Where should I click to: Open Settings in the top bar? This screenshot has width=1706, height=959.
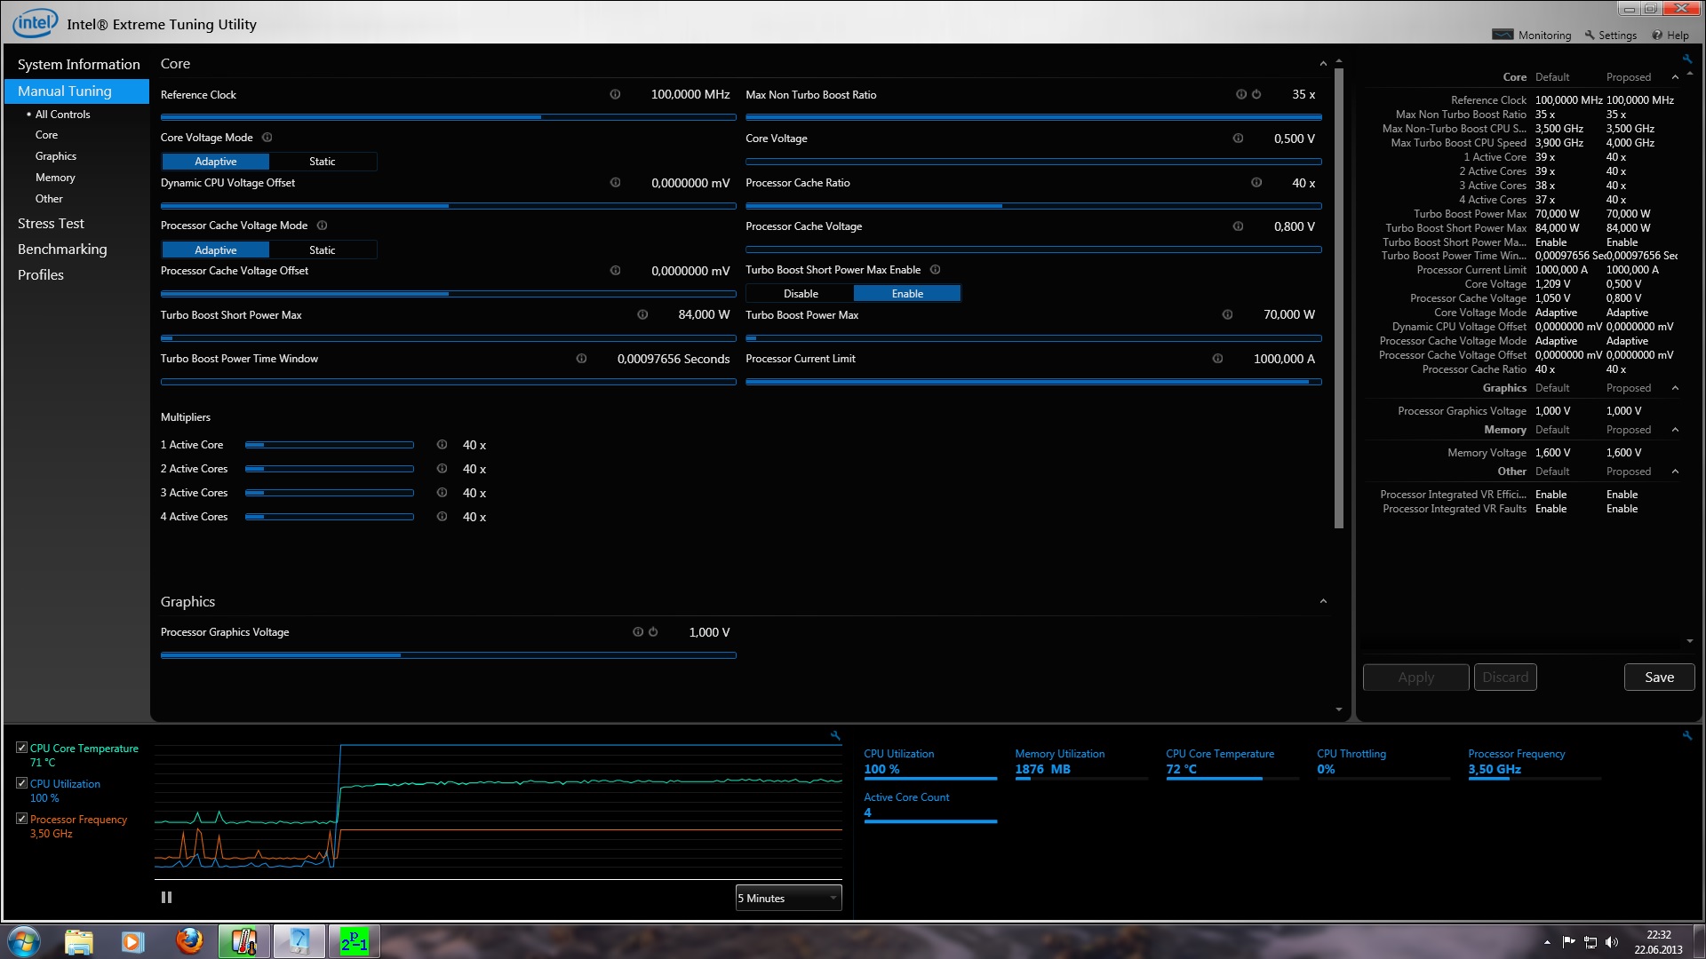[1610, 36]
